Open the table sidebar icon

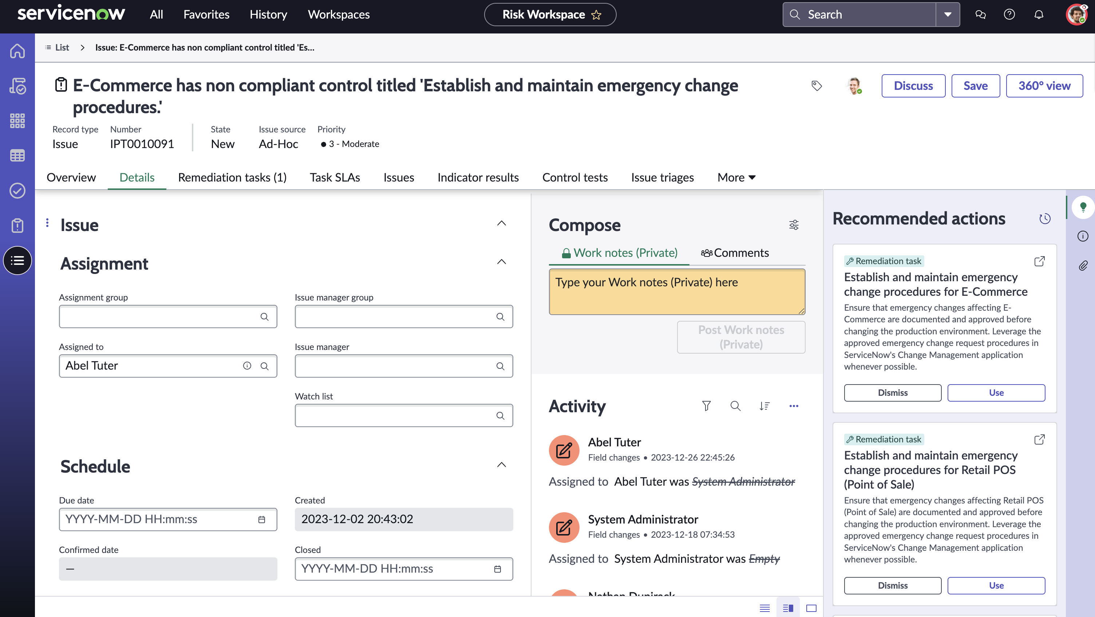pyautogui.click(x=17, y=156)
